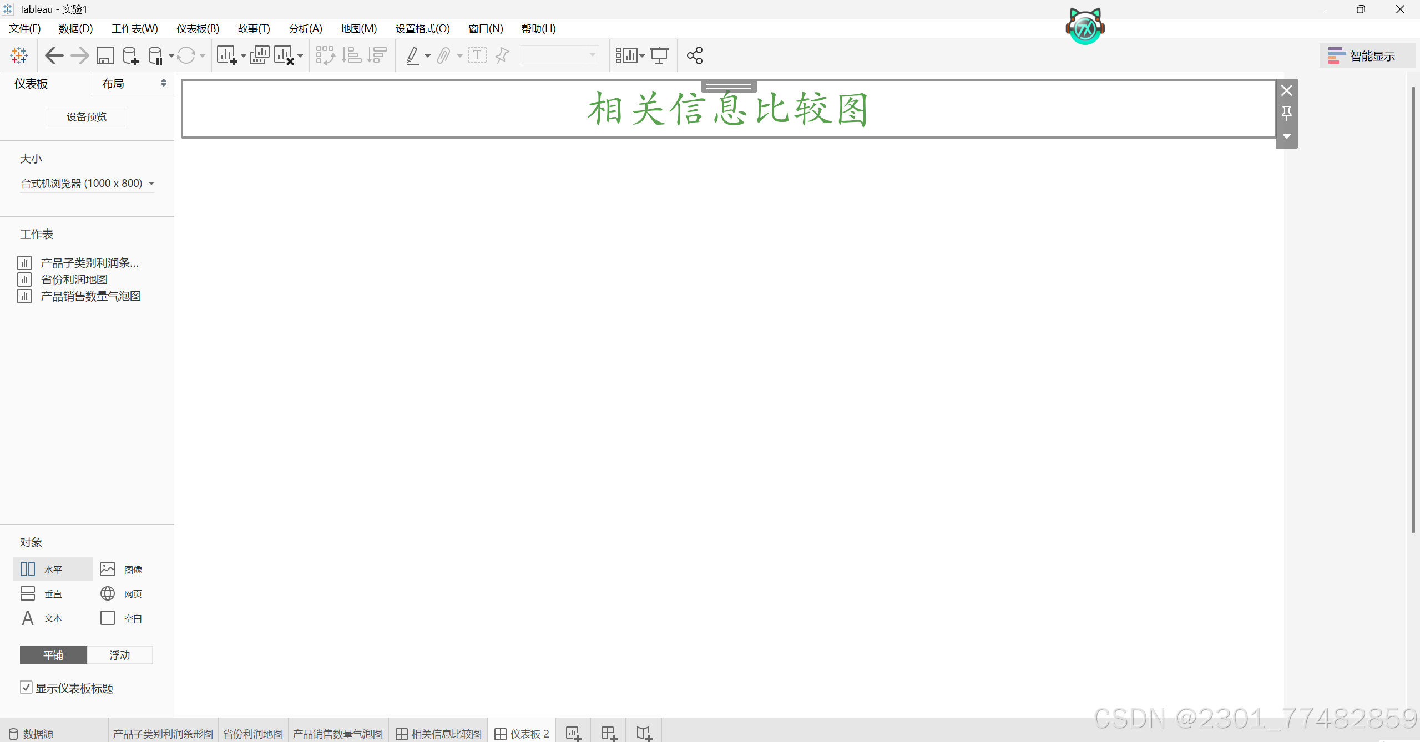Switch to the 相关信息比较图 tab
1420x742 pixels.
click(x=439, y=733)
